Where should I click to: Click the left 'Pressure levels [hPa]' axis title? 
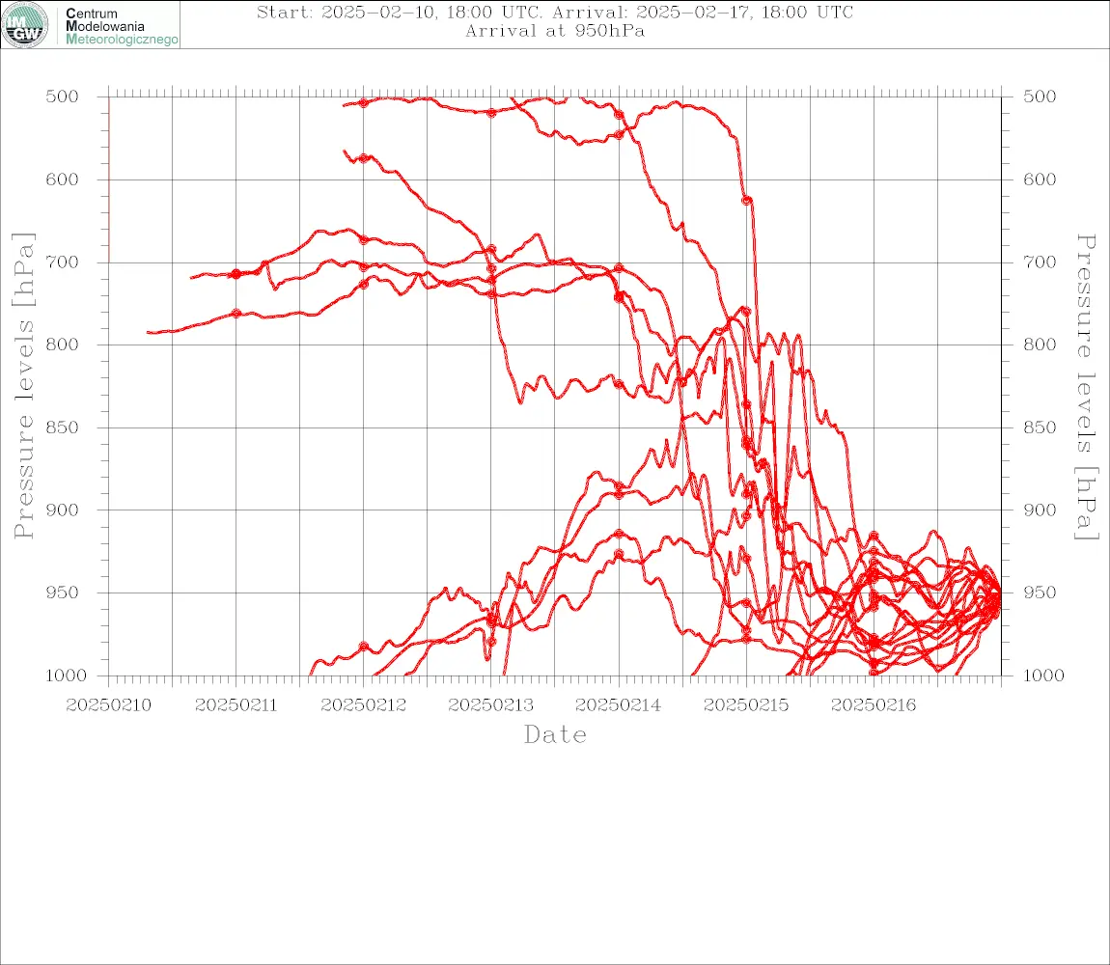pyautogui.click(x=23, y=386)
